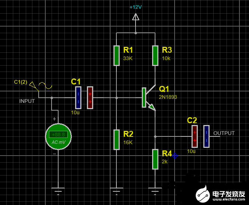Click the junction dot at emitter output node

click(155, 136)
